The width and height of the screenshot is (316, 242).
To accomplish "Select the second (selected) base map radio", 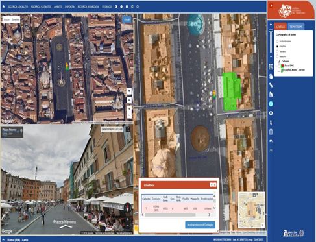I will (277, 46).
